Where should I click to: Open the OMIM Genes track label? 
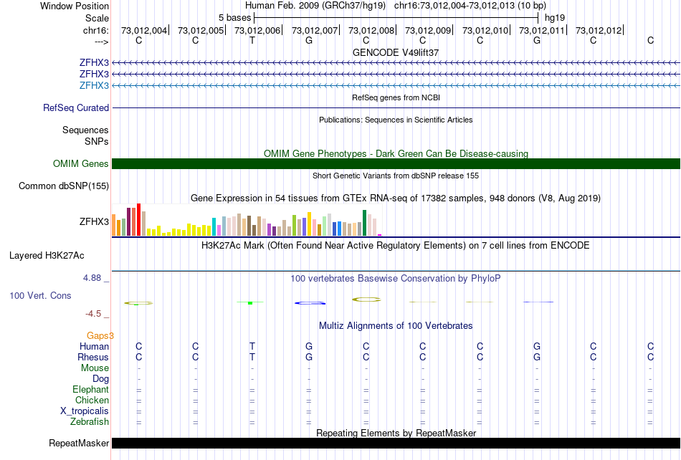click(81, 163)
